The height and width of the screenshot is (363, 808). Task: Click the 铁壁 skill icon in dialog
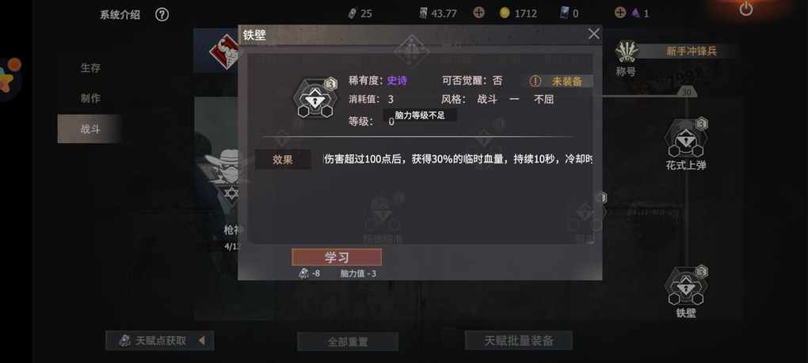pos(314,98)
